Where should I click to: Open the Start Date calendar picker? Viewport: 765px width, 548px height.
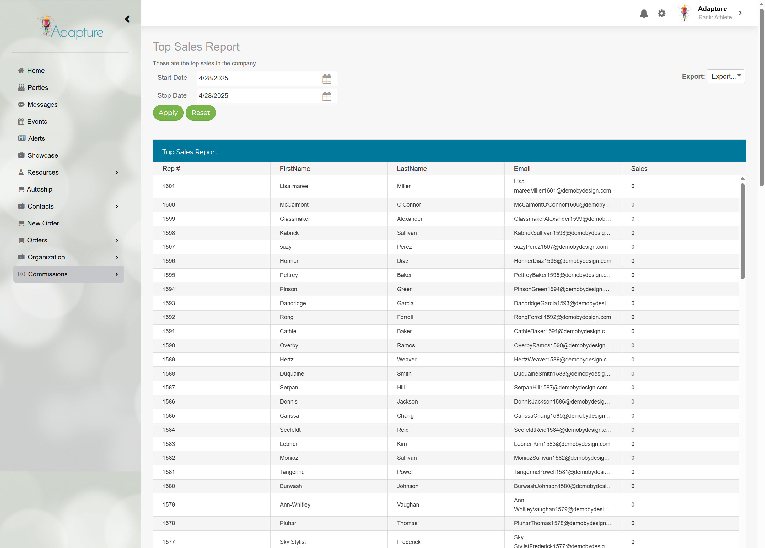tap(326, 79)
